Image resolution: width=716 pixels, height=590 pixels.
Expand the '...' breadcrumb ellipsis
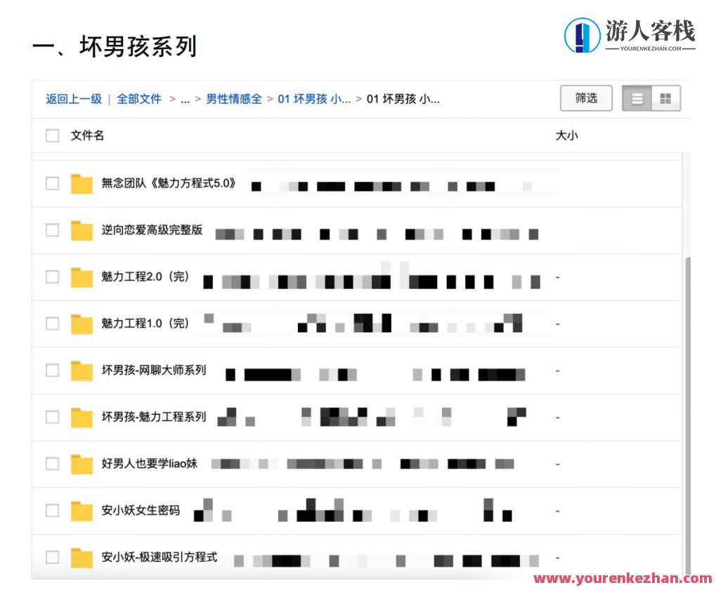click(185, 100)
